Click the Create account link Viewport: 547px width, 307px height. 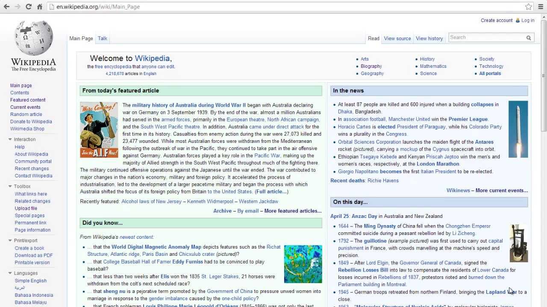(x=497, y=20)
